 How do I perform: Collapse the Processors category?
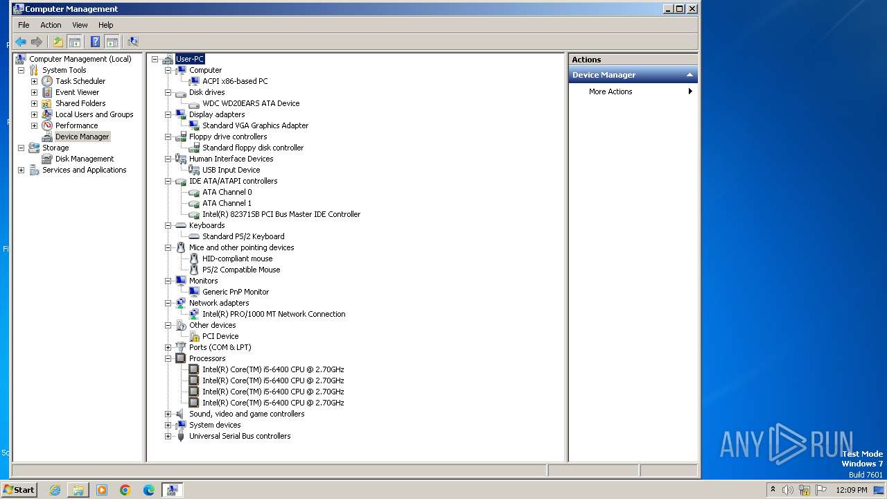(168, 358)
